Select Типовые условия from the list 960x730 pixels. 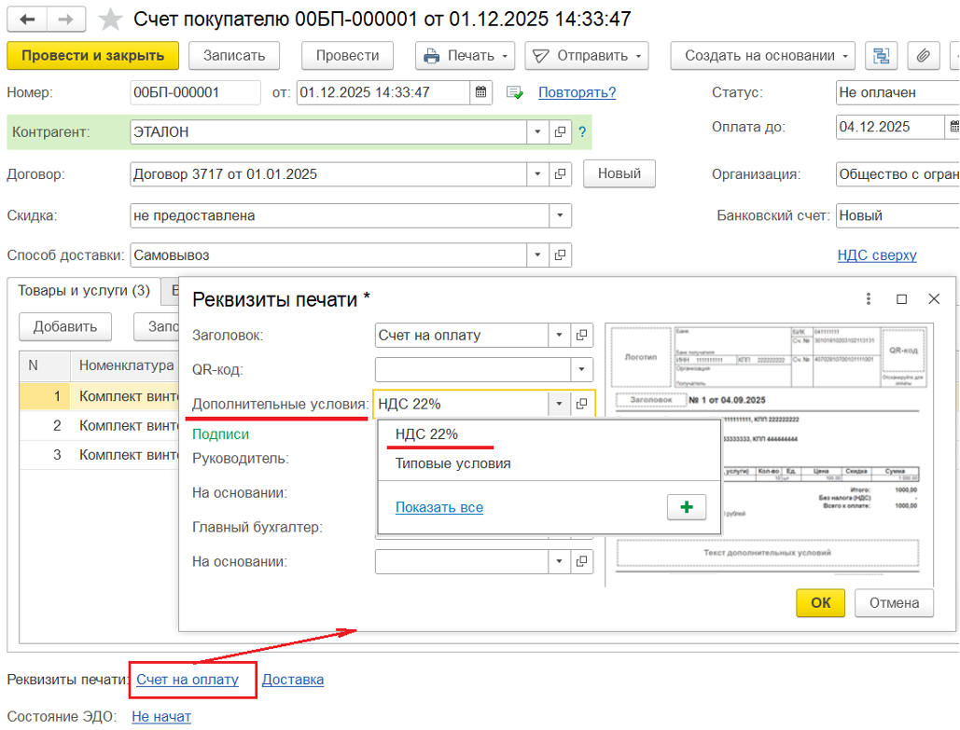point(452,463)
